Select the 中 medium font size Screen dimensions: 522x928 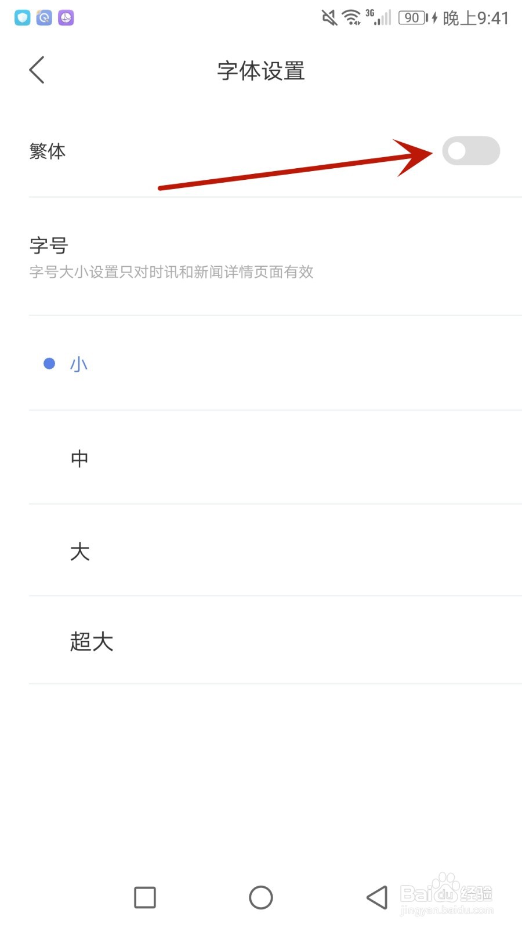79,459
